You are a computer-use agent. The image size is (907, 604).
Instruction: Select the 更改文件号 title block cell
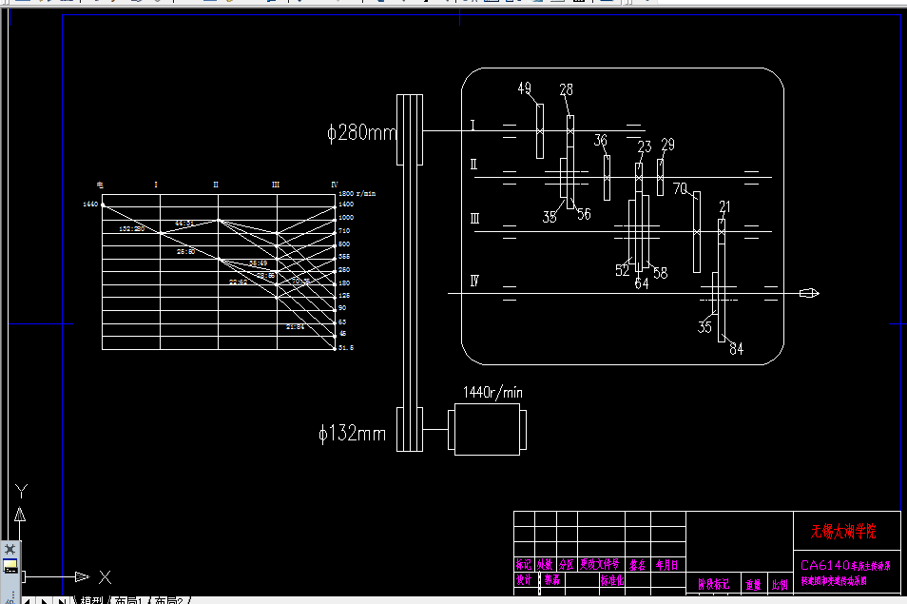600,564
